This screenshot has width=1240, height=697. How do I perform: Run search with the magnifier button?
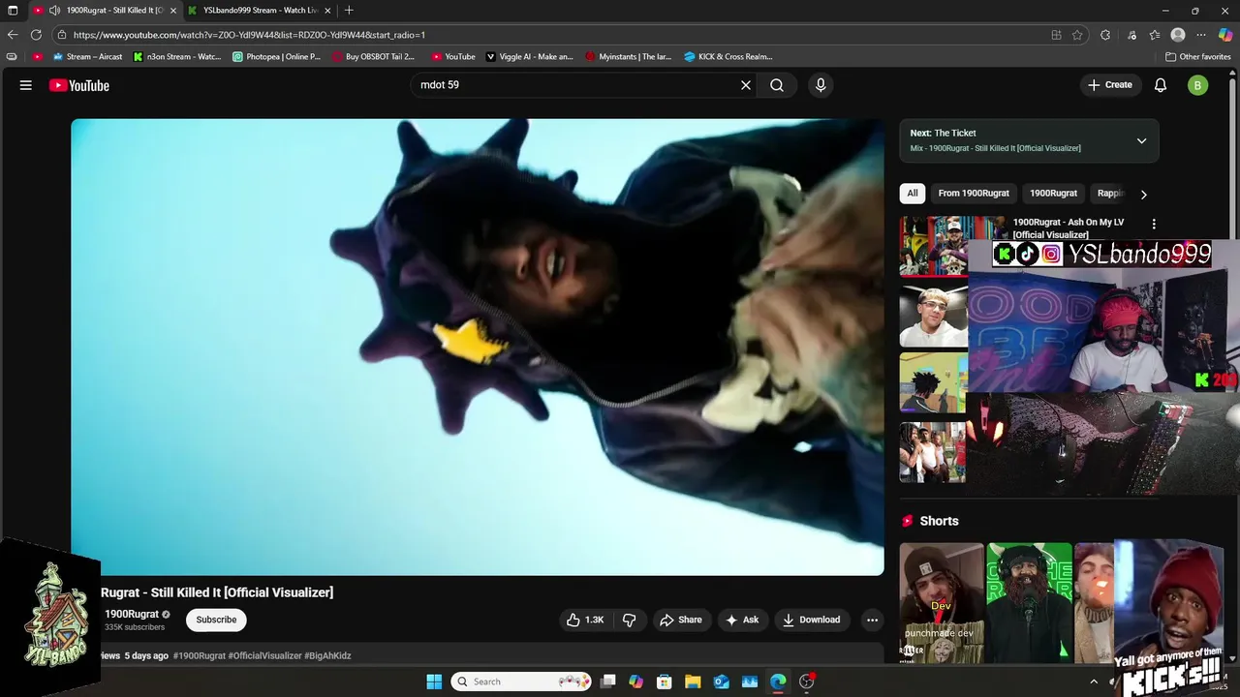pos(777,85)
